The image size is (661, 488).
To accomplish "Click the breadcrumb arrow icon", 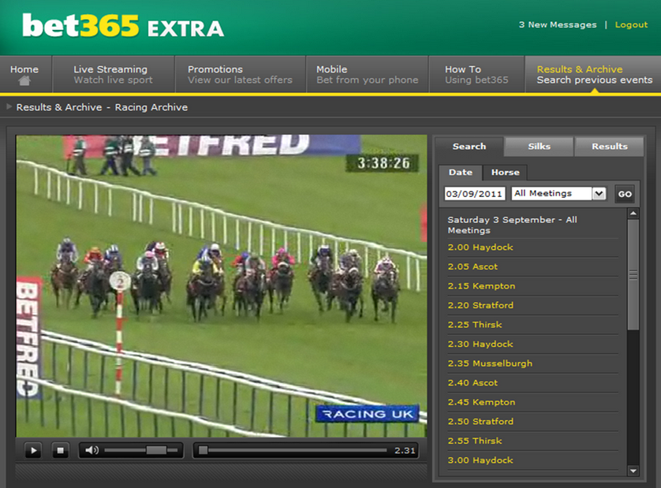I will 9,106.
